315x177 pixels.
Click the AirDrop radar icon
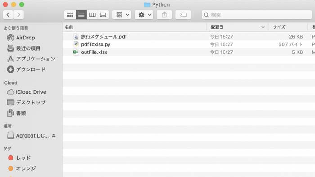pos(10,38)
